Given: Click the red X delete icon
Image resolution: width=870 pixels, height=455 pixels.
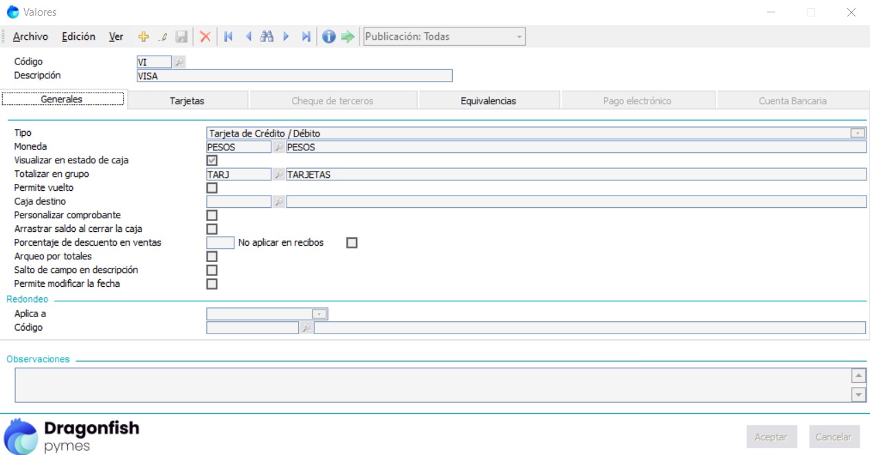Looking at the screenshot, I should (205, 37).
